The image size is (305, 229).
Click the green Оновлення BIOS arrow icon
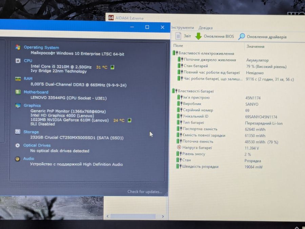point(198,36)
